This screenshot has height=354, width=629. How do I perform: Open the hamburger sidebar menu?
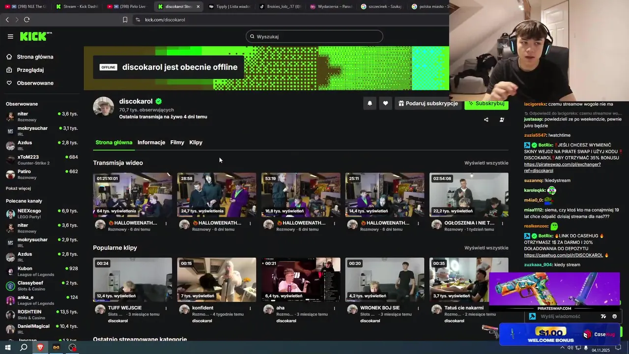[10, 36]
